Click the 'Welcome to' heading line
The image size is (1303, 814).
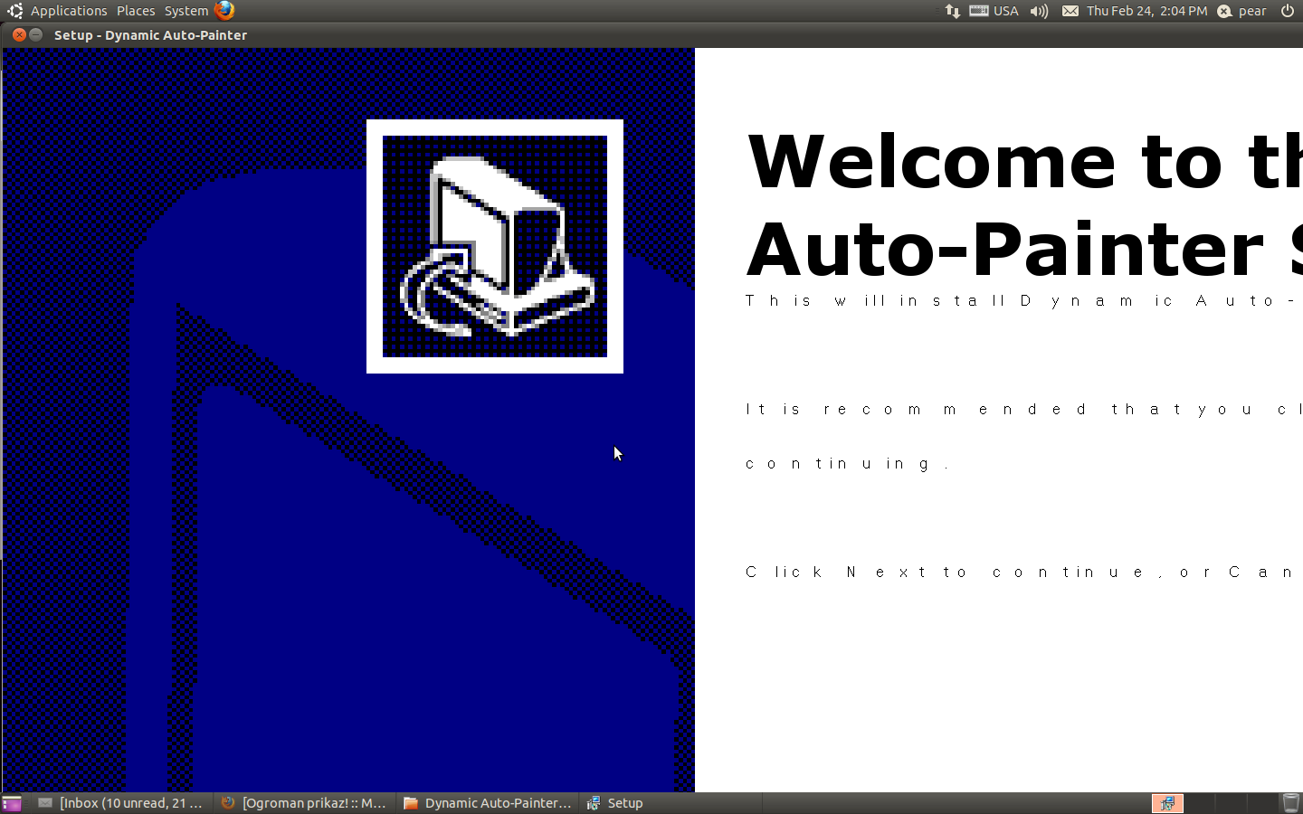click(1024, 162)
